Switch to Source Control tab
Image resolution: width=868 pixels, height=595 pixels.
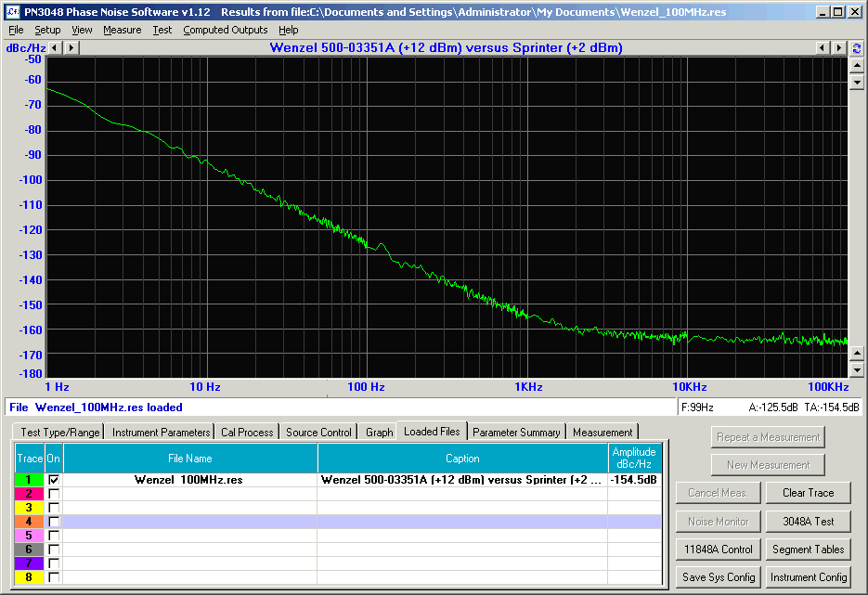[x=318, y=433]
